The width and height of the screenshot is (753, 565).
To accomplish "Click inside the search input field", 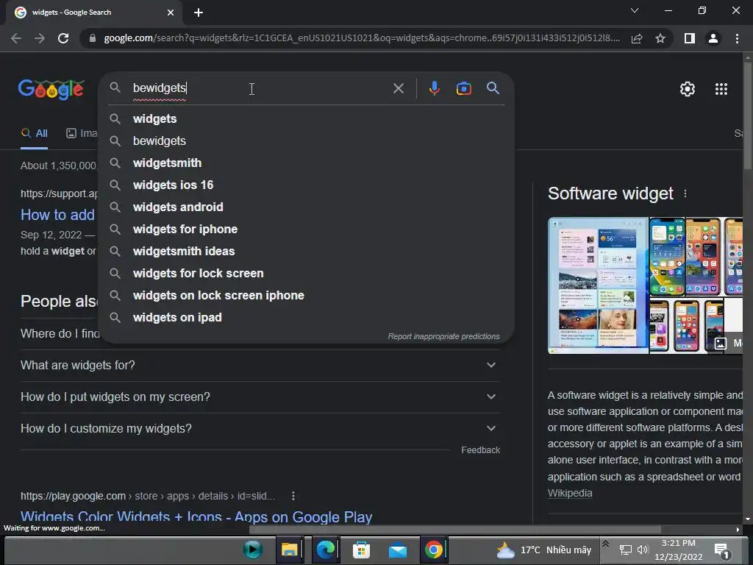I will pos(260,88).
